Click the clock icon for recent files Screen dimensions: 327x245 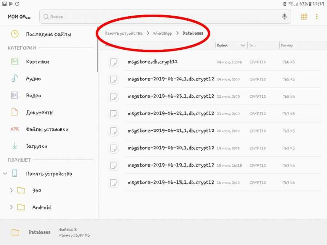15,34
